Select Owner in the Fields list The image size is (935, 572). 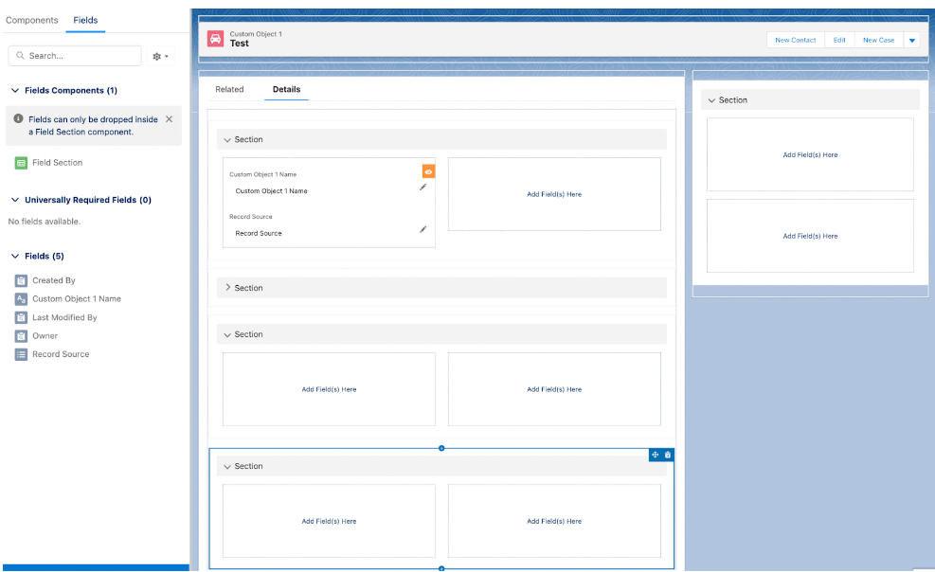(45, 335)
